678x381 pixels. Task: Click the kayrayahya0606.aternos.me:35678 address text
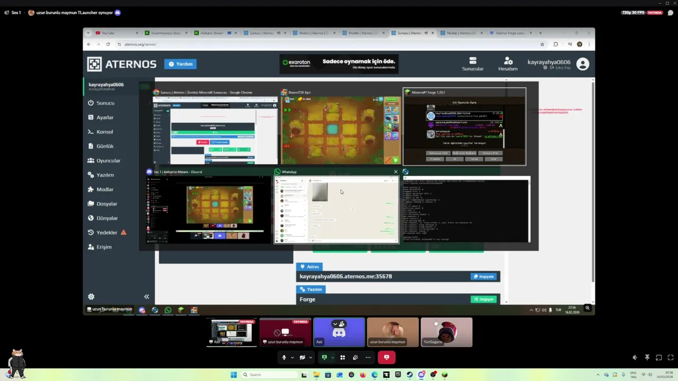point(346,276)
